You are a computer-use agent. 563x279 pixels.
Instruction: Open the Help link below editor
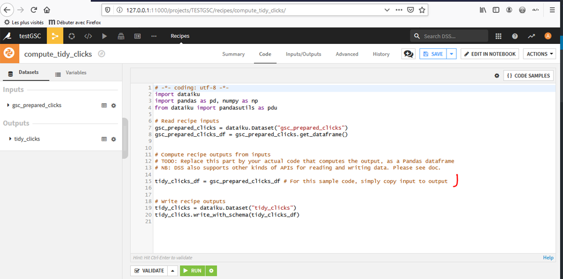[x=548, y=258]
